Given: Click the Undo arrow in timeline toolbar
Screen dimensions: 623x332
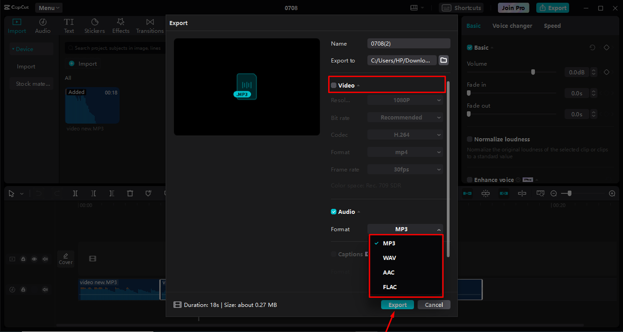Looking at the screenshot, I should click(x=39, y=193).
